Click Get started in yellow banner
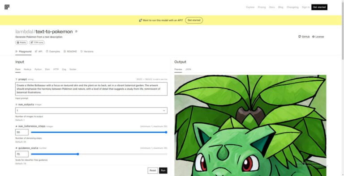The width and height of the screenshot is (344, 176). coord(194,20)
